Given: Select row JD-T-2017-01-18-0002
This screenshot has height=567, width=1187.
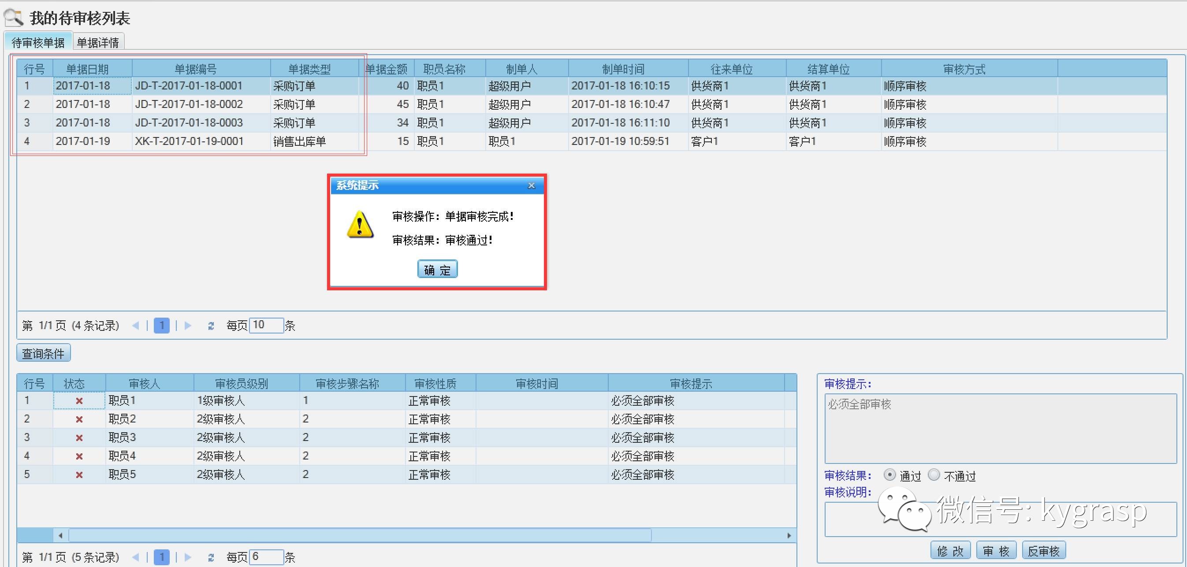Looking at the screenshot, I should [x=189, y=104].
